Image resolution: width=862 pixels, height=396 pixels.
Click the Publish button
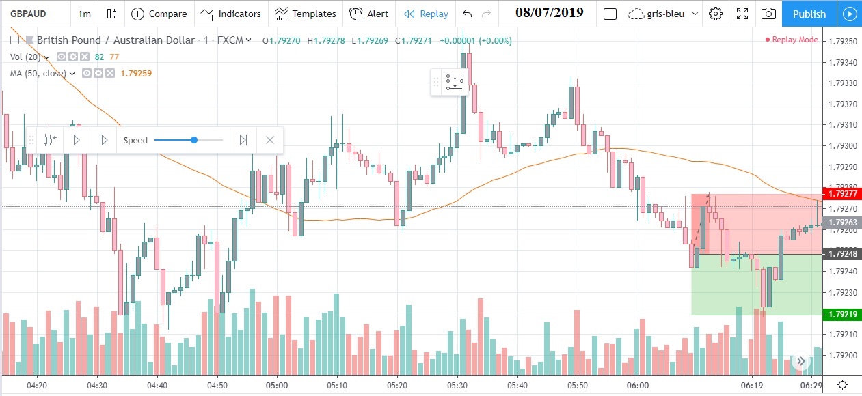pos(809,14)
